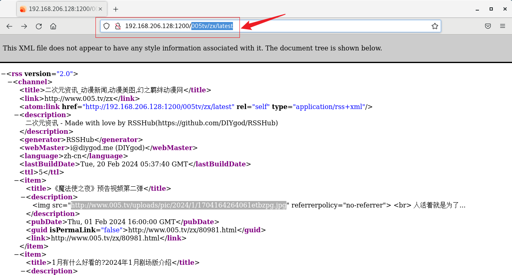Show the insecure connection lock info
The height and width of the screenshot is (275, 512).
[x=117, y=26]
